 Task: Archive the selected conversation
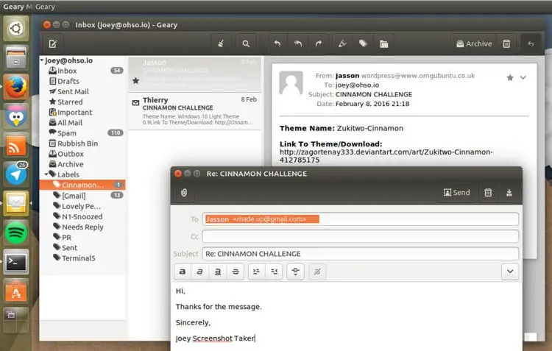click(x=474, y=43)
